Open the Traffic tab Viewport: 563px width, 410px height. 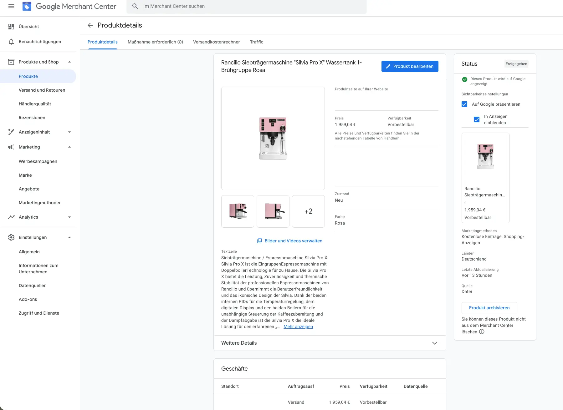click(x=257, y=42)
